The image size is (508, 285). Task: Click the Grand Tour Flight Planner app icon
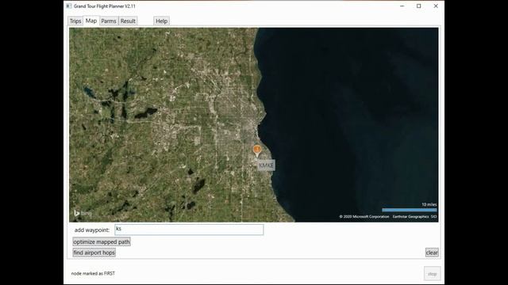[69, 6]
